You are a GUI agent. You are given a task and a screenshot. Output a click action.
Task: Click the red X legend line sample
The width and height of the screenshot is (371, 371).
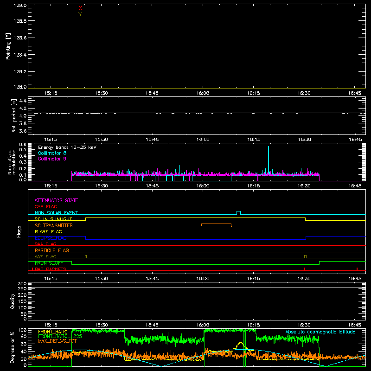coord(55,10)
